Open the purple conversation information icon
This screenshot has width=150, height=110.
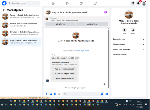tap(106, 12)
